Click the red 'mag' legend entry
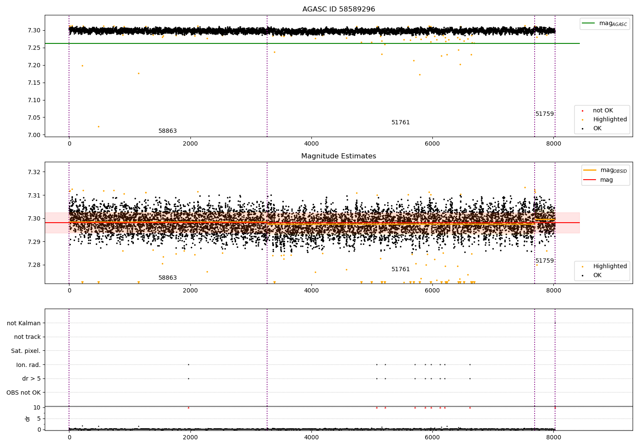The width and height of the screenshot is (639, 447). 599,180
